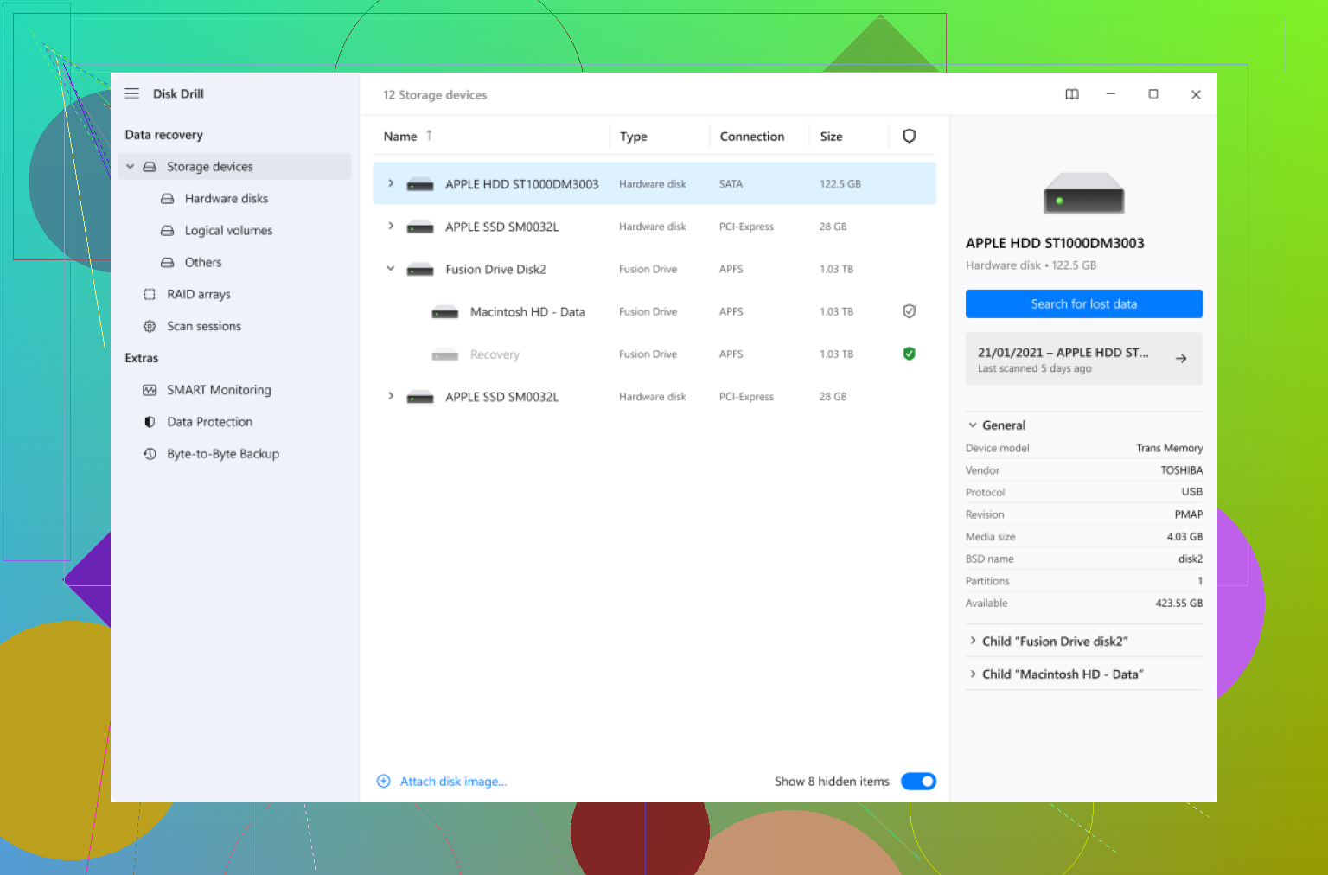Open Data Protection in Extras
Screen dimensions: 1328x875
pyautogui.click(x=209, y=422)
